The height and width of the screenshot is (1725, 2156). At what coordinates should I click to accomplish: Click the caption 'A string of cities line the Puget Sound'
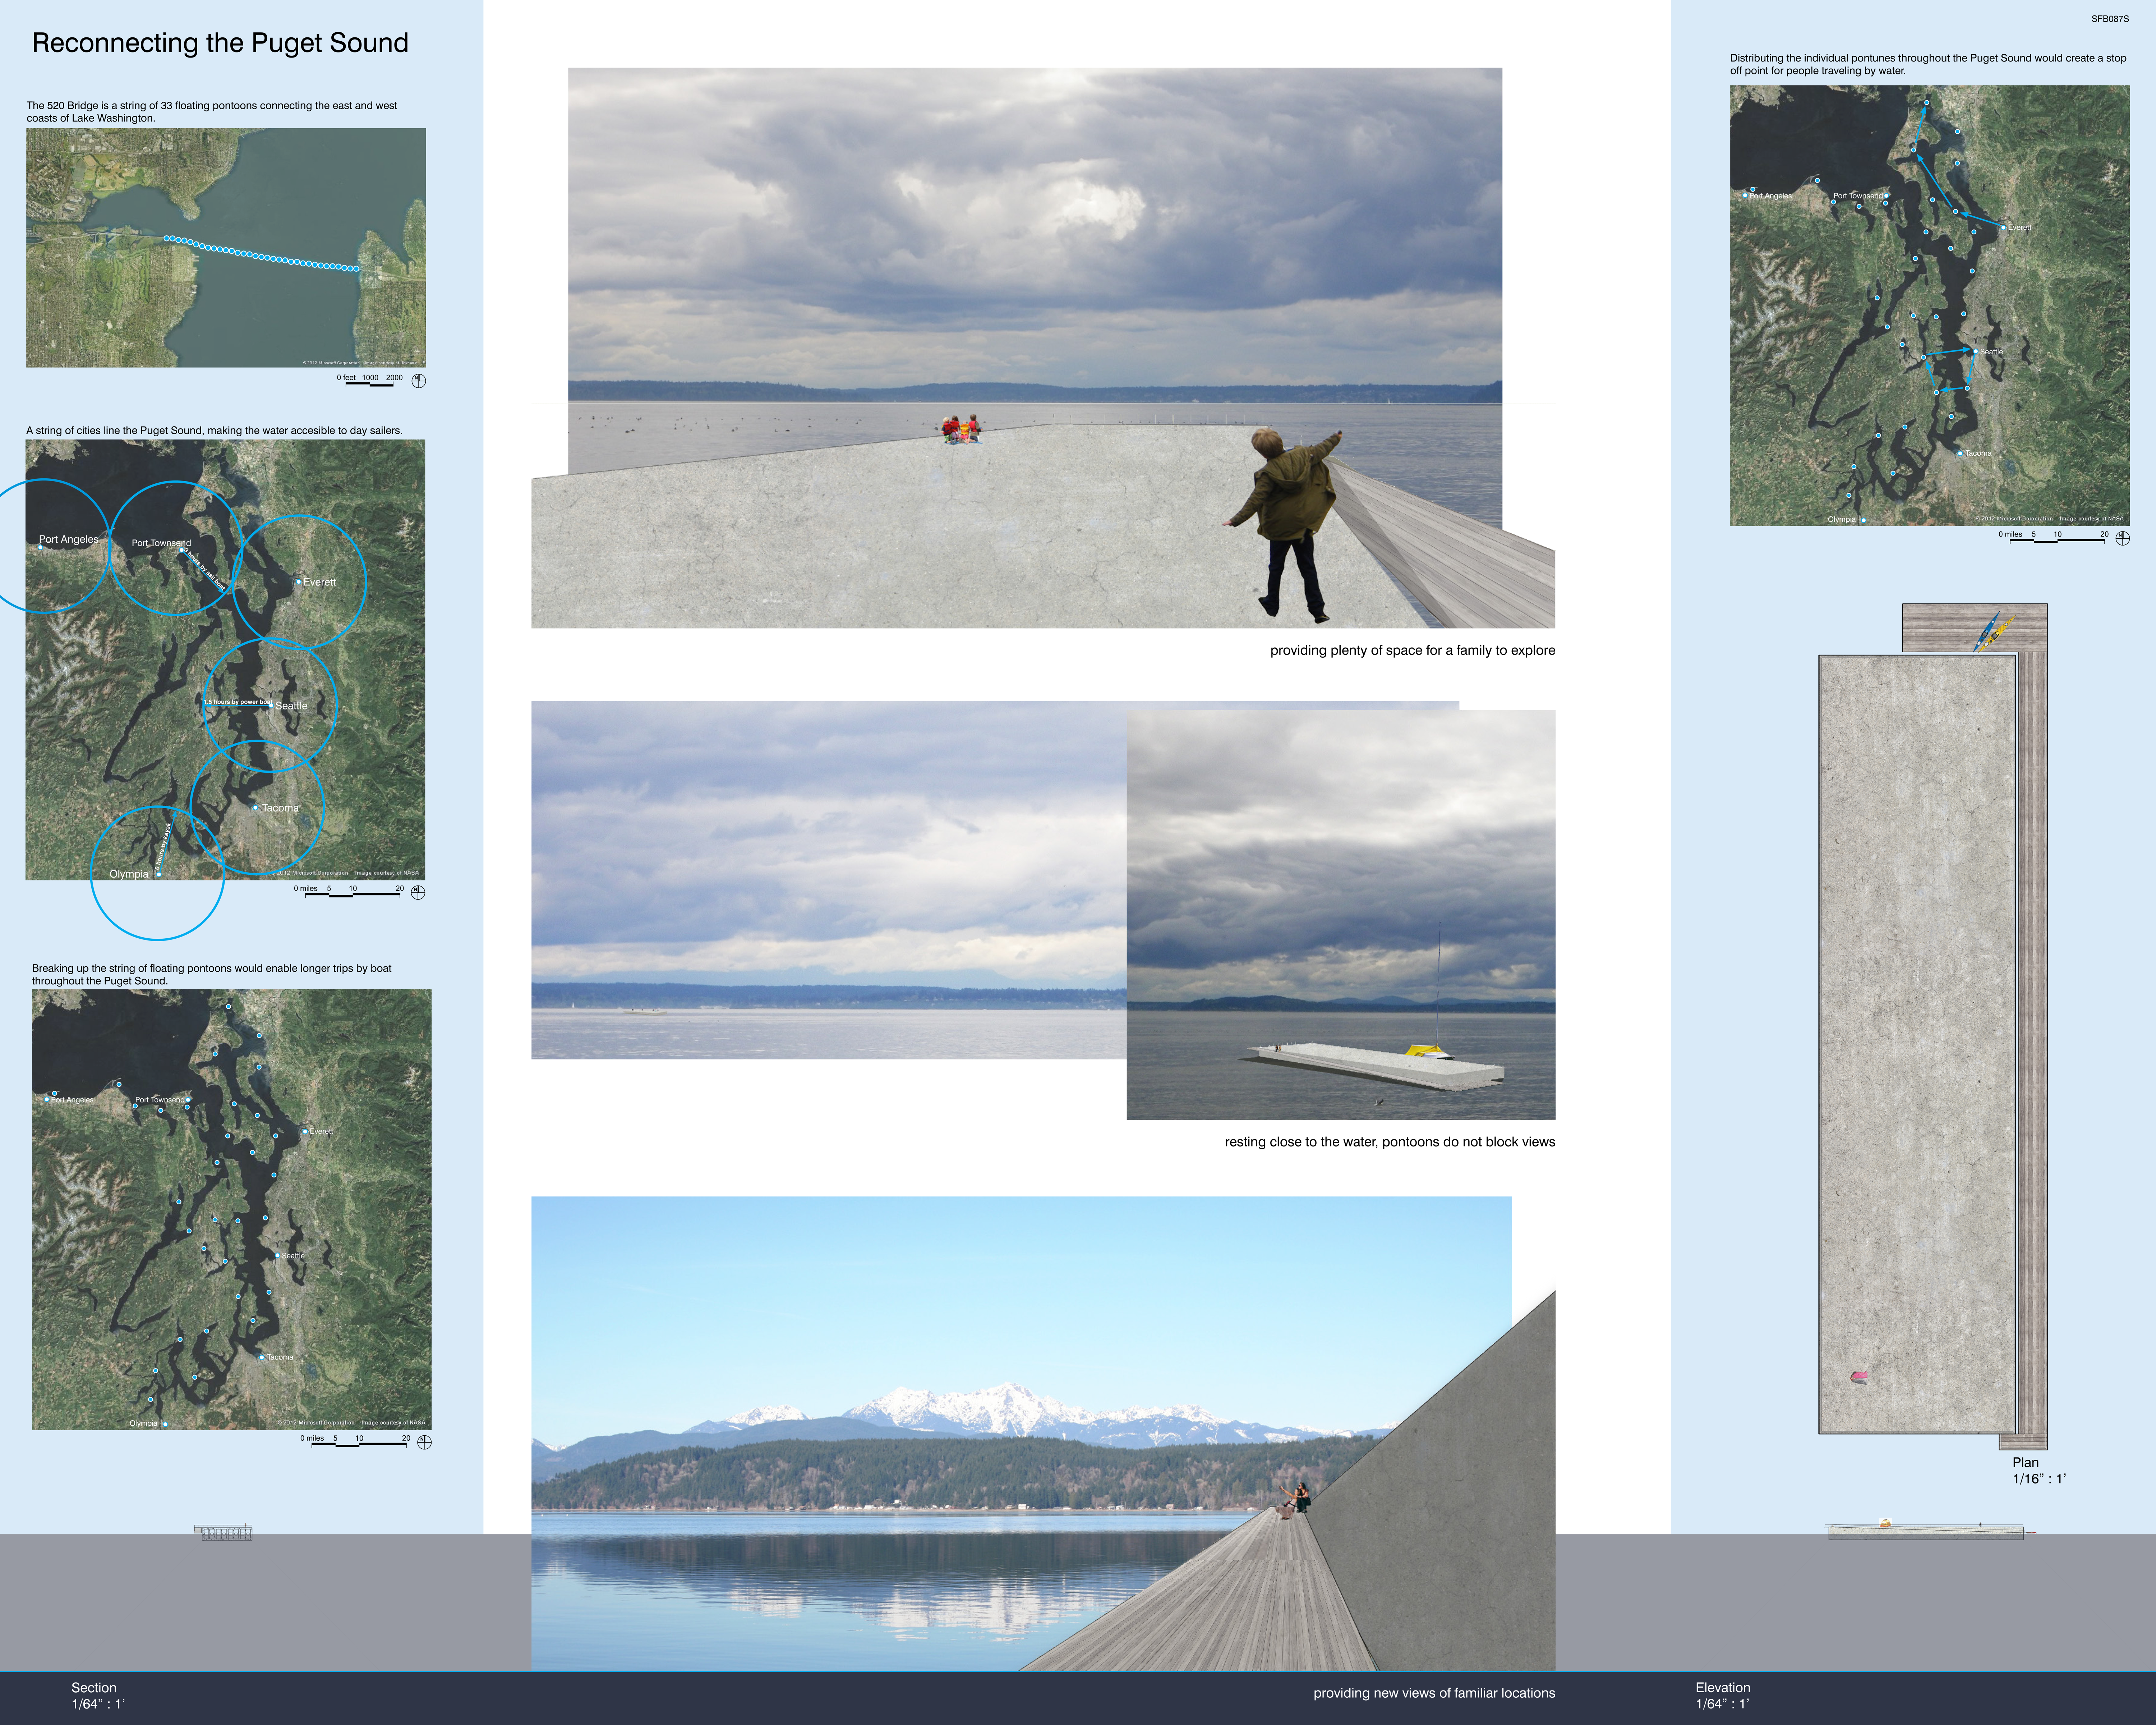[x=214, y=431]
